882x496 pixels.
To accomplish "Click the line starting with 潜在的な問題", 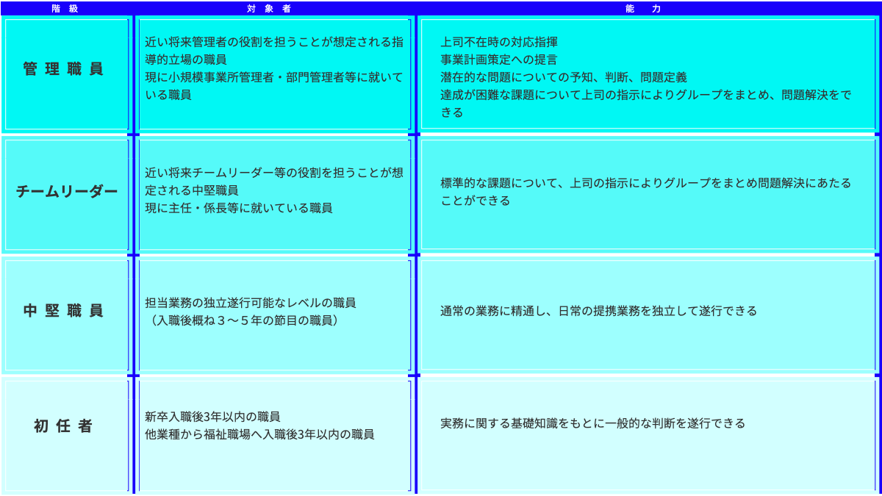I will click(563, 77).
